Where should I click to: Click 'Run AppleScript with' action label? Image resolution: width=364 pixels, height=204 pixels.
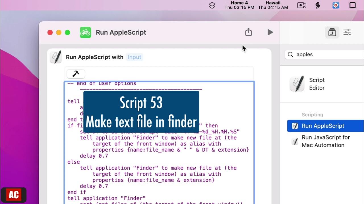click(94, 57)
